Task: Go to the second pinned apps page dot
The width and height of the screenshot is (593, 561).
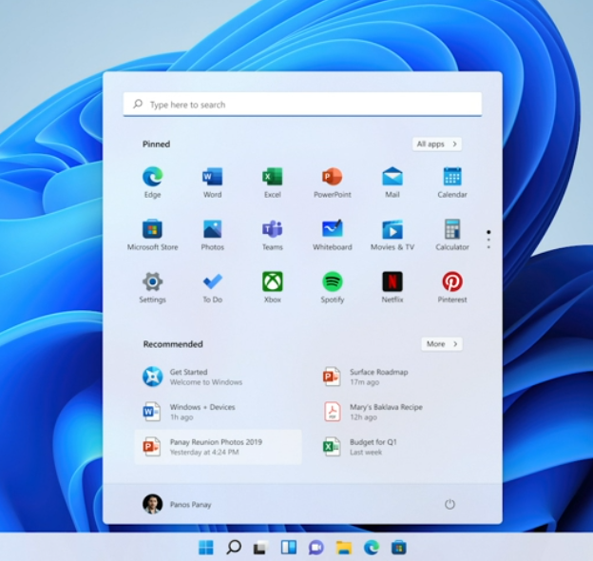Action: coord(488,240)
